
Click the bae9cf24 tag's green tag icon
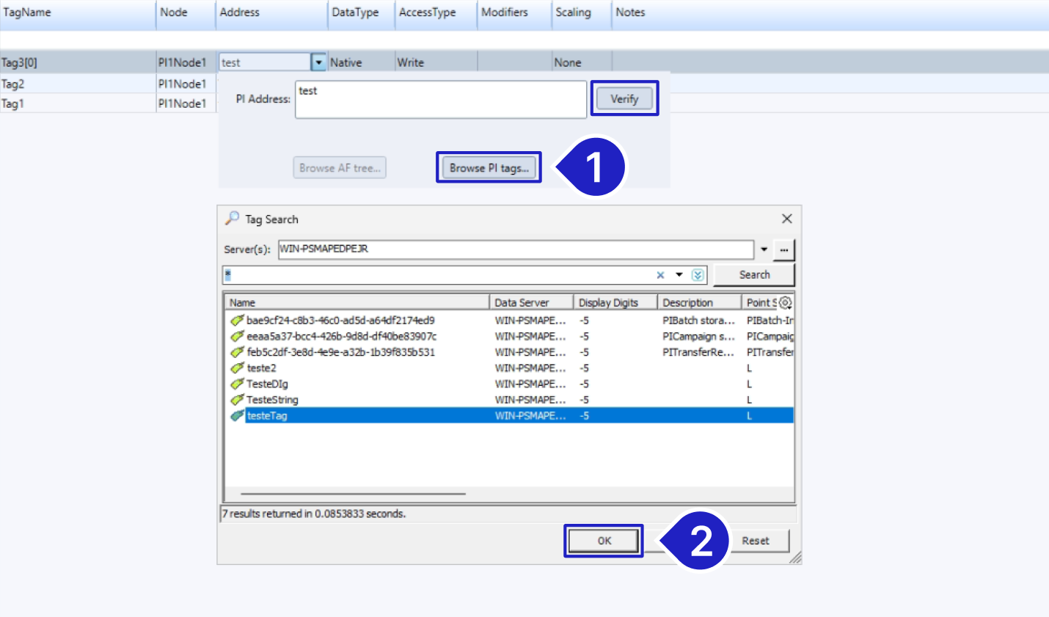point(236,320)
